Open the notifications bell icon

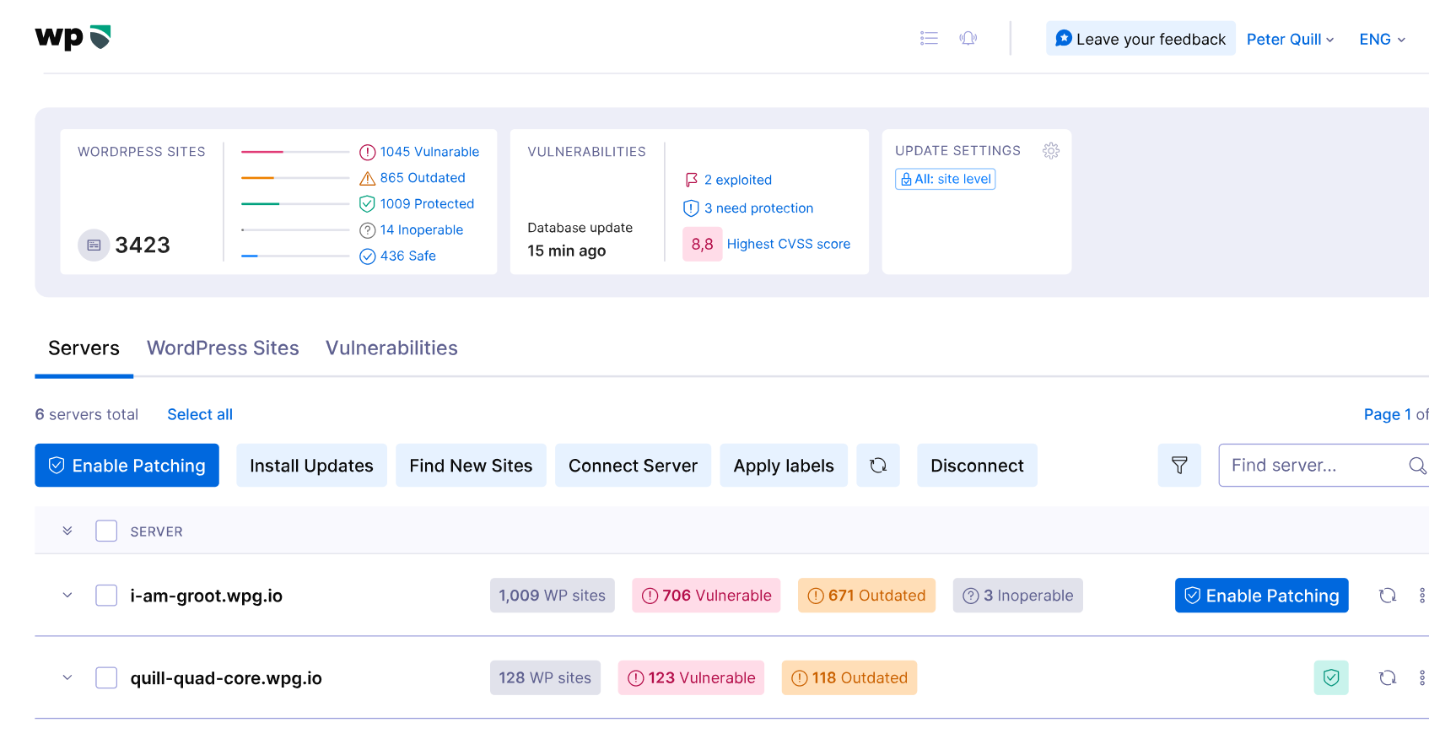coord(968,38)
